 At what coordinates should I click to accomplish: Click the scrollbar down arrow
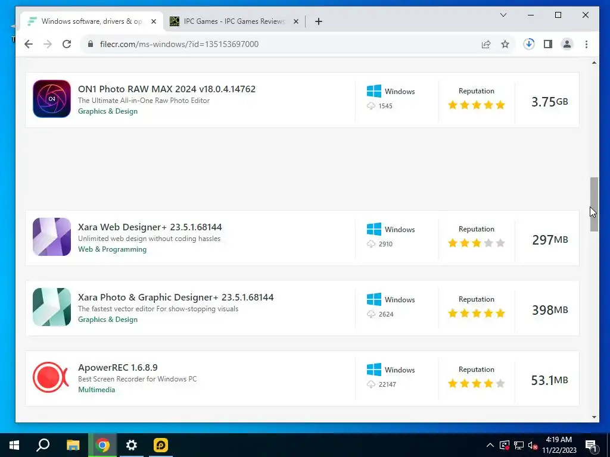[x=594, y=417]
